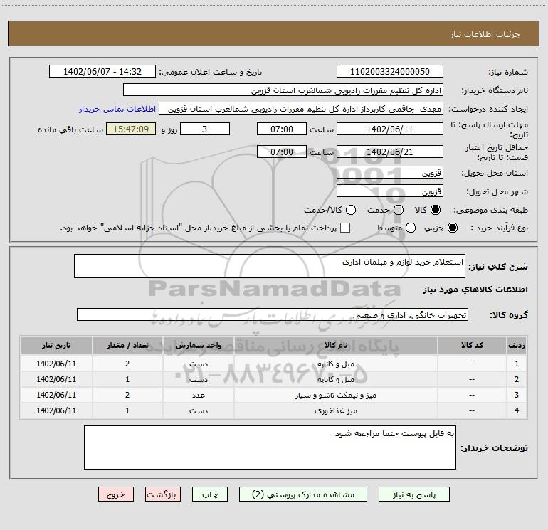Click the گروه کالا field
This screenshot has width=548, height=530.
pos(273,314)
